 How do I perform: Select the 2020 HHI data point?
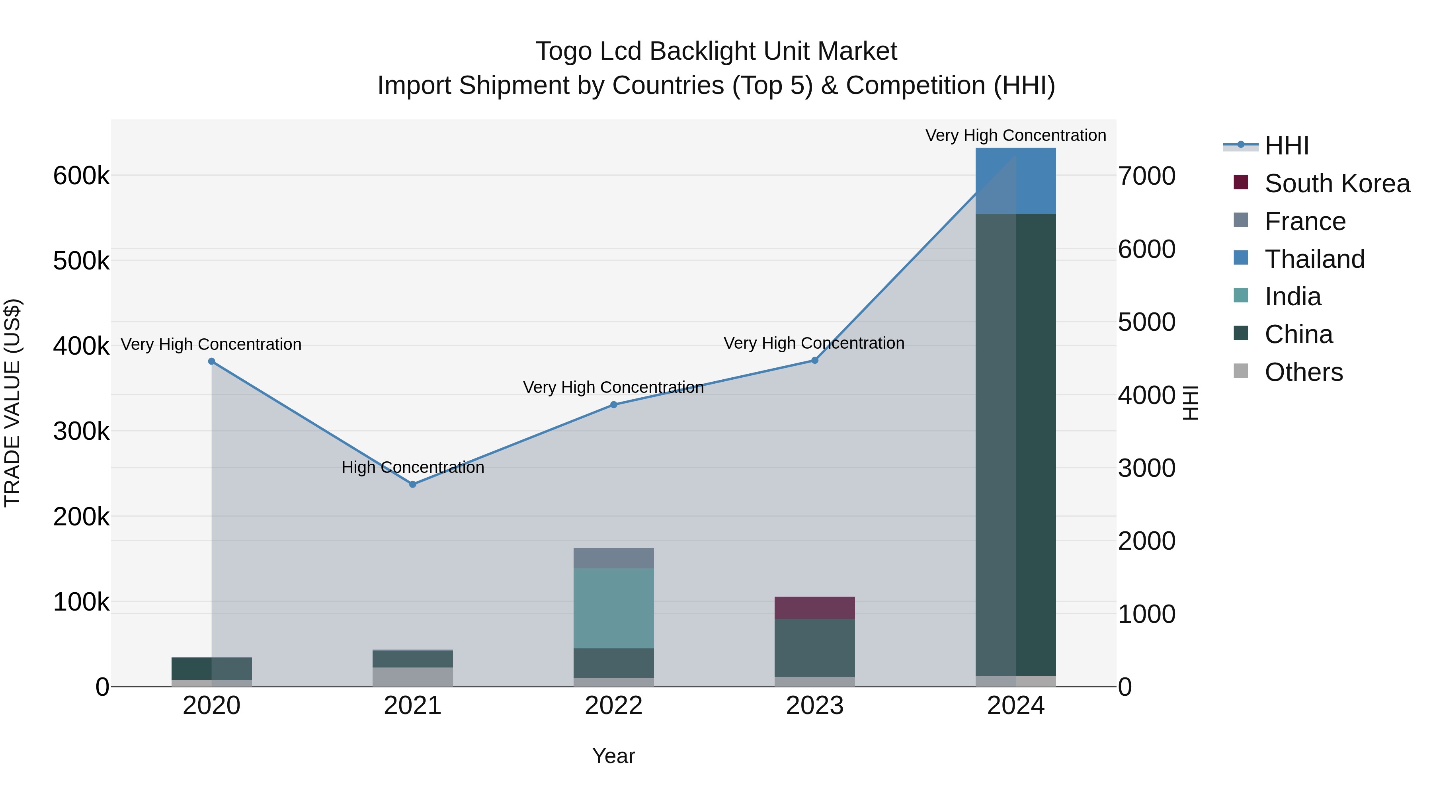tap(211, 361)
